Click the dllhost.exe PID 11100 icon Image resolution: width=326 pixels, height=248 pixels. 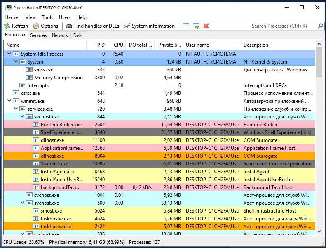tap(36, 140)
